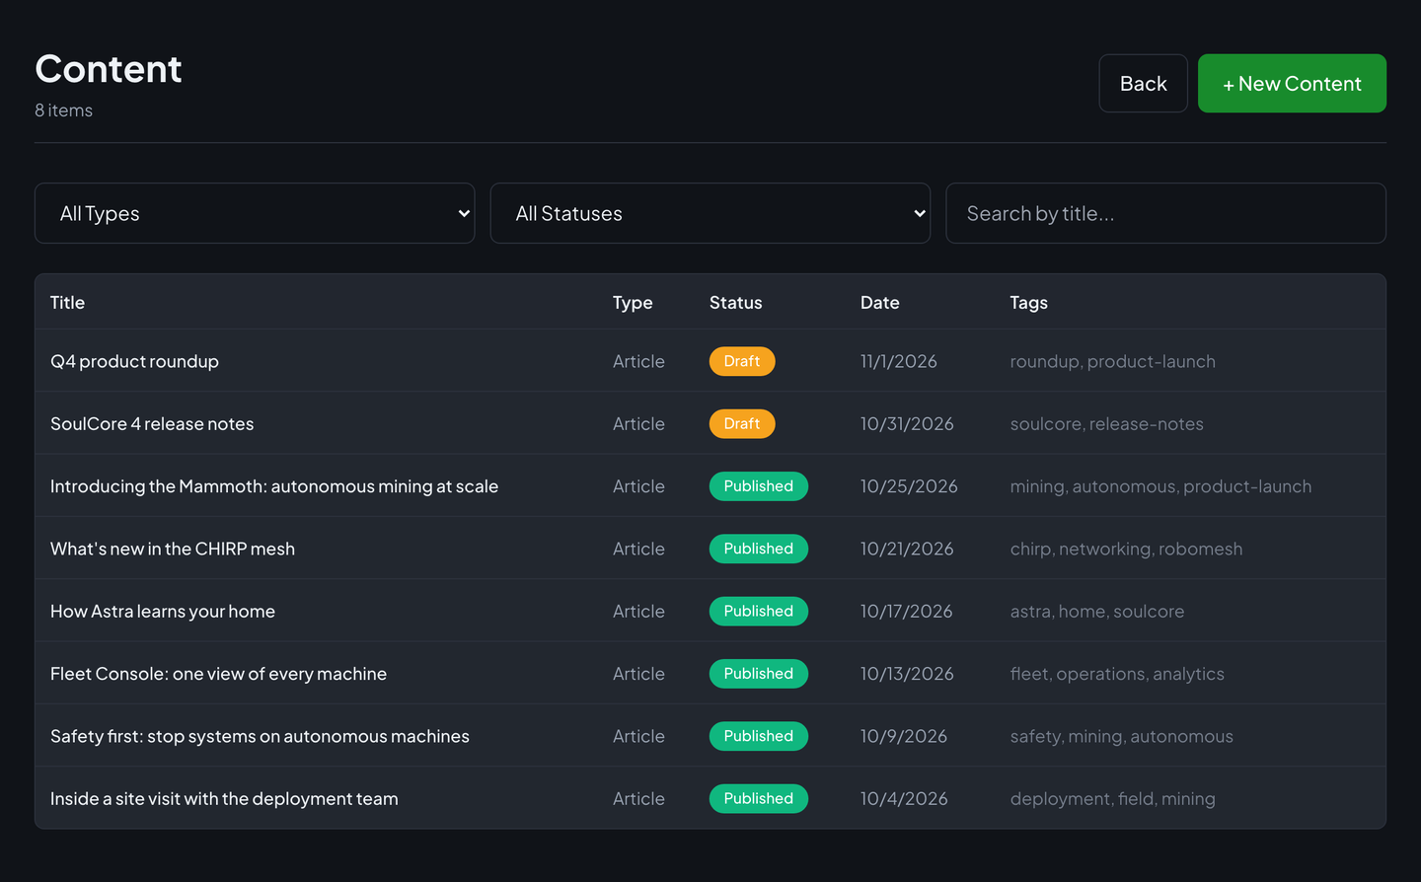The width and height of the screenshot is (1421, 882).
Task: Click Published badge in the Astra row
Action: pyautogui.click(x=759, y=611)
